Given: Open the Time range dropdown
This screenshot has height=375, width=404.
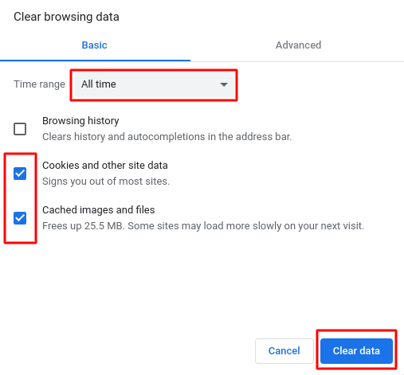Looking at the screenshot, I should (x=155, y=84).
